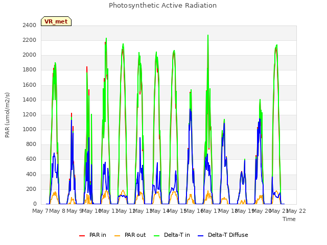
Task: Click the green Delta-T in legend swatch
Action: [157, 236]
